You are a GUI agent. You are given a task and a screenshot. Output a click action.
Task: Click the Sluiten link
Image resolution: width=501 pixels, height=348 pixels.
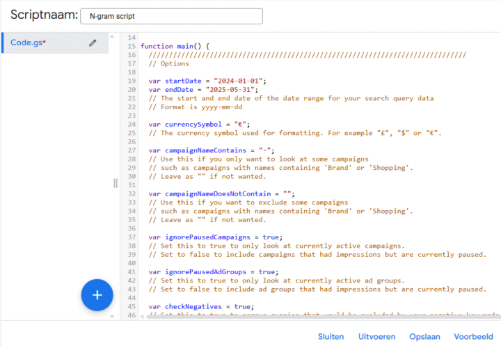331,336
